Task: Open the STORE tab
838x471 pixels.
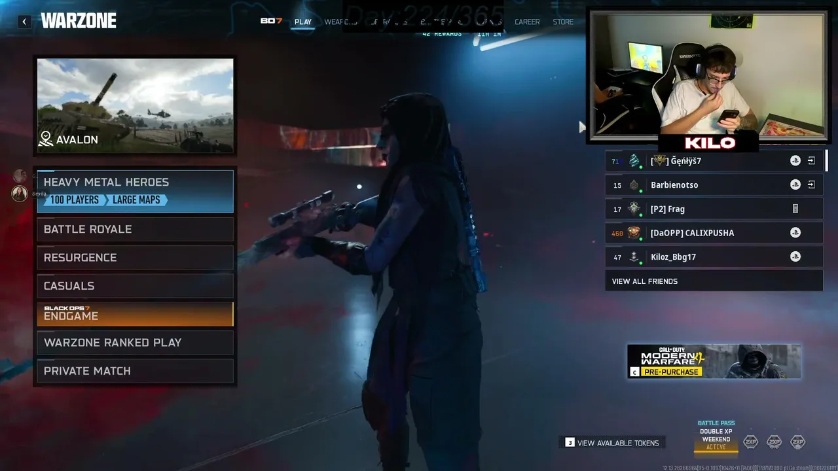Action: tap(563, 22)
